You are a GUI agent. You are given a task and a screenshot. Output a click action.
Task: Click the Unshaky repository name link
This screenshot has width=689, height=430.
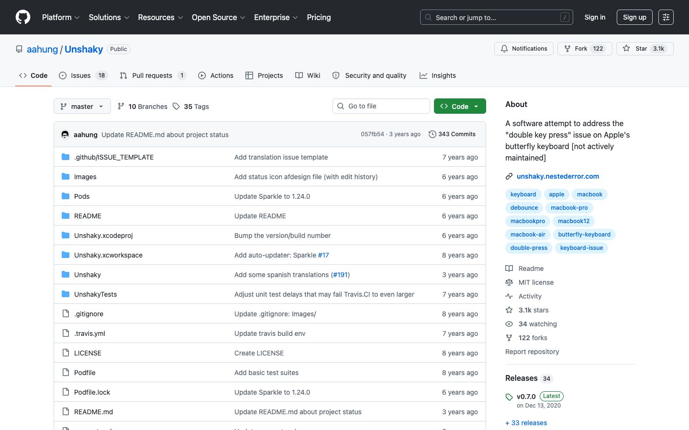point(84,49)
